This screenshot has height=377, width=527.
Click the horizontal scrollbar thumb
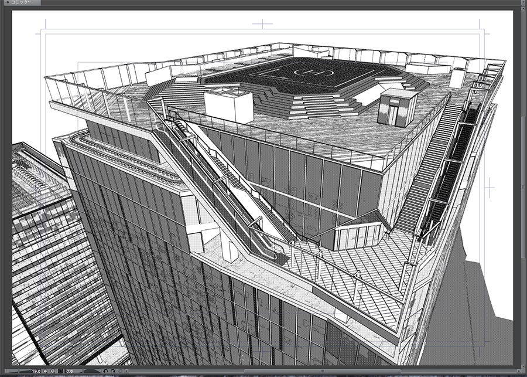(x=322, y=371)
